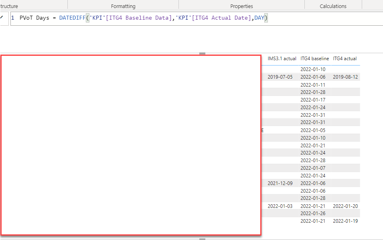Click the Formatting ribbon group label
This screenshot has height=240, width=383.
(x=123, y=6)
